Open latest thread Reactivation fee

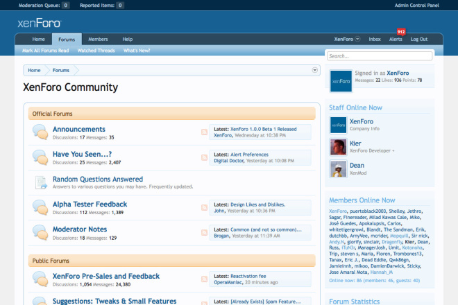coord(248,276)
